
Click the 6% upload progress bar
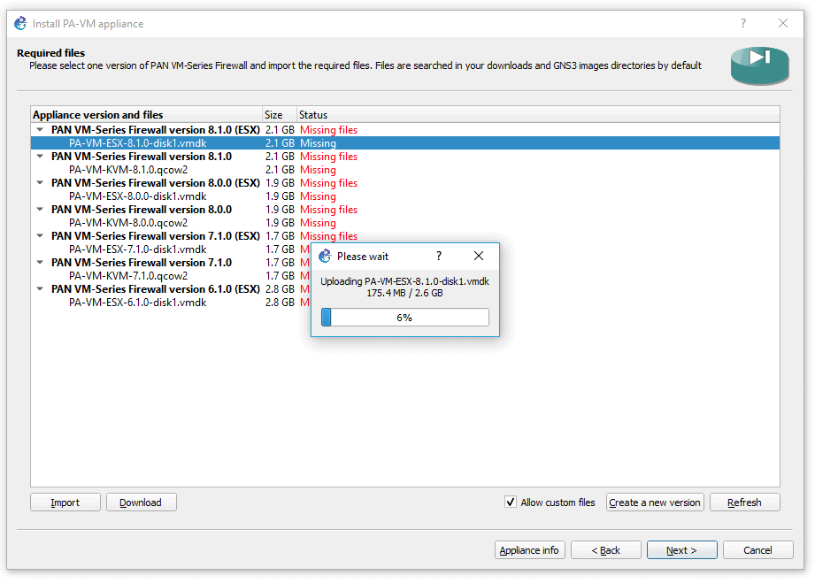pyautogui.click(x=405, y=318)
